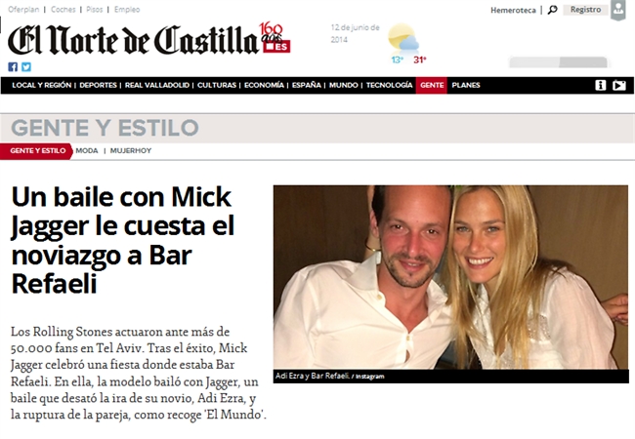Click the info icon in the black nav bar

click(601, 85)
